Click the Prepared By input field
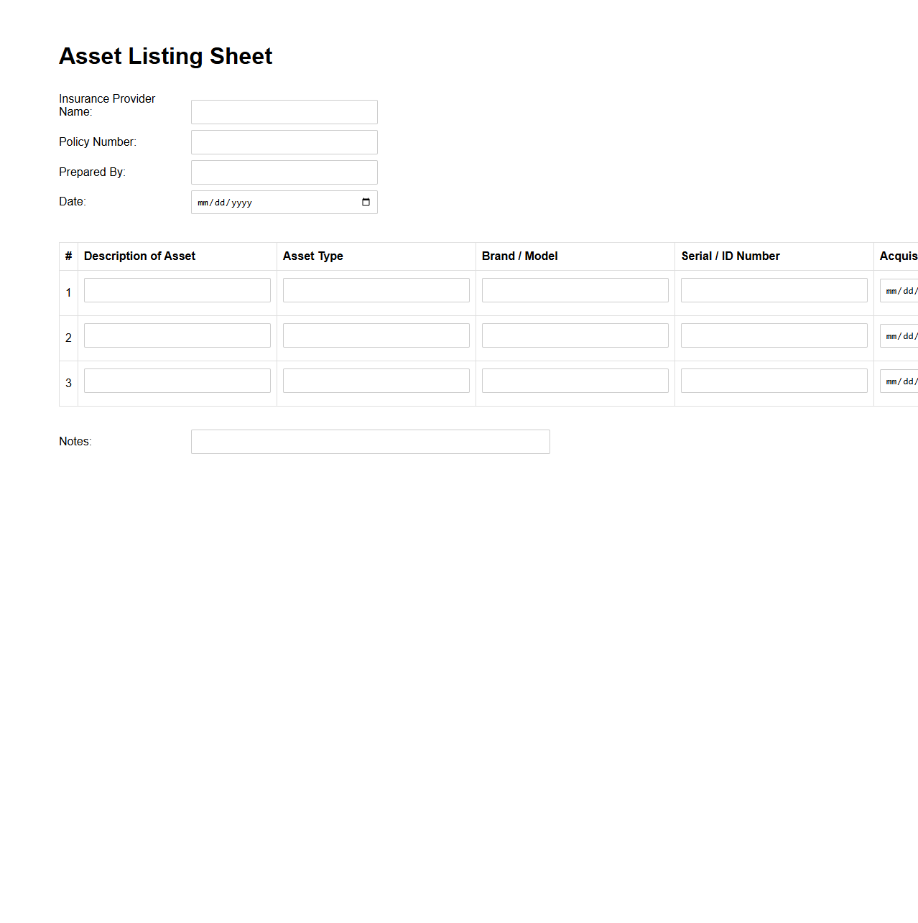This screenshot has height=923, width=918. [x=284, y=172]
